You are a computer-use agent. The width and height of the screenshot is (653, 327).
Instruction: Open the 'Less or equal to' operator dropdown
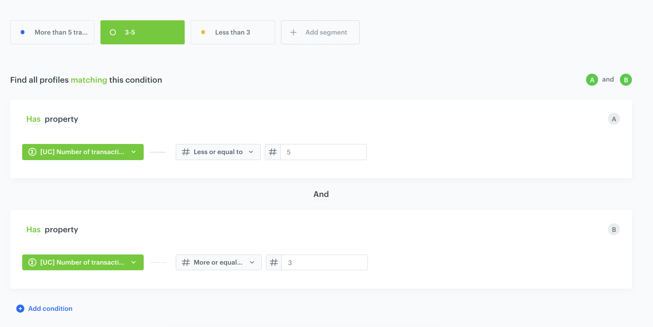point(218,152)
